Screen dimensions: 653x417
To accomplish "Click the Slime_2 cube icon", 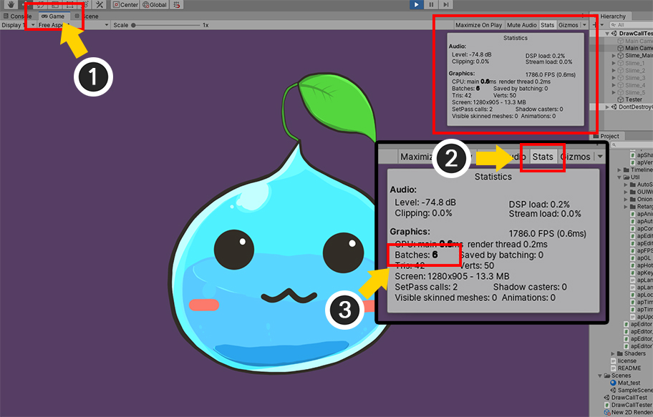I will (621, 70).
